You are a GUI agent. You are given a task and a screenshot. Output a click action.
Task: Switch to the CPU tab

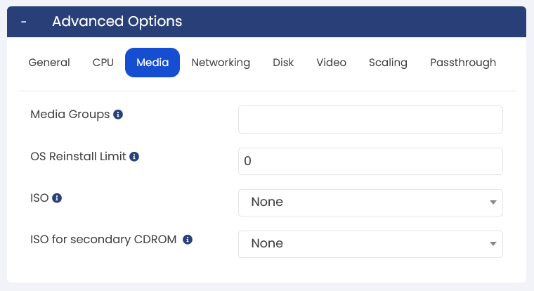pos(103,63)
